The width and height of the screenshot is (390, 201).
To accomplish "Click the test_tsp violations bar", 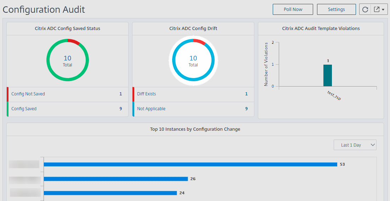I will point(328,76).
